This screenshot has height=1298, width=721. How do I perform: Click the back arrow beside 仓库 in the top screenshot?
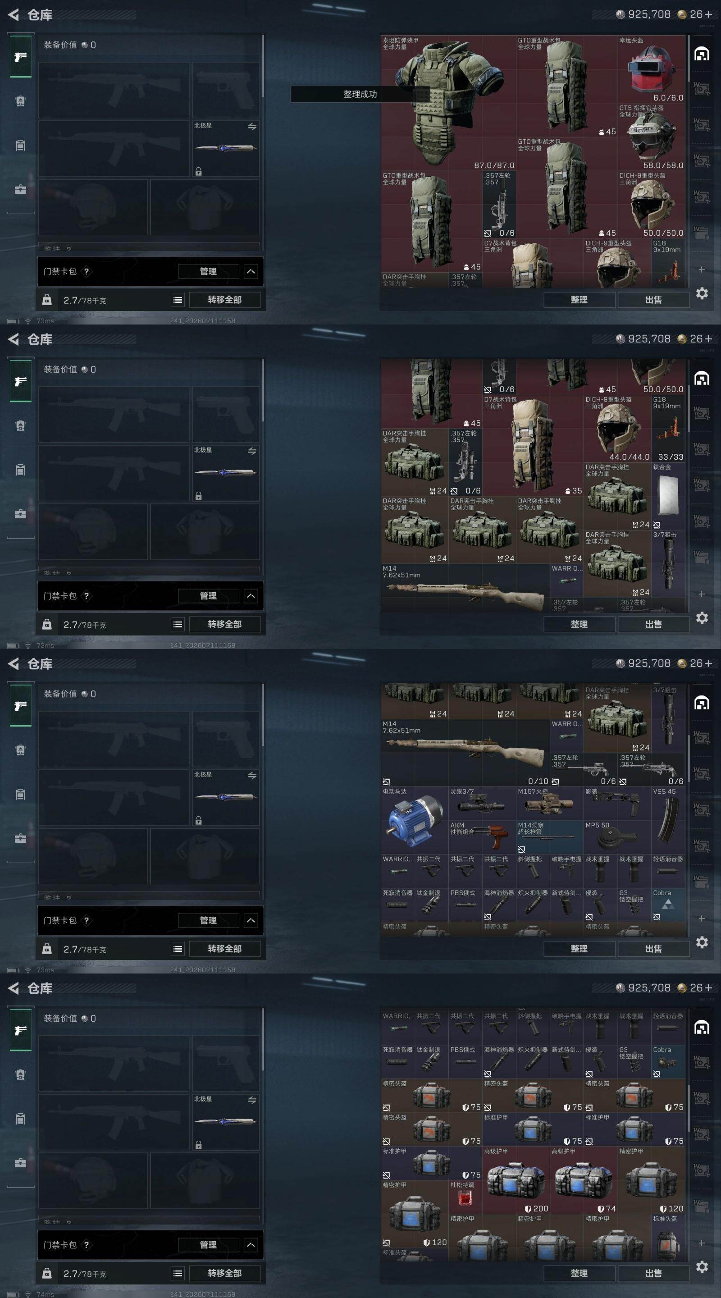pyautogui.click(x=14, y=14)
